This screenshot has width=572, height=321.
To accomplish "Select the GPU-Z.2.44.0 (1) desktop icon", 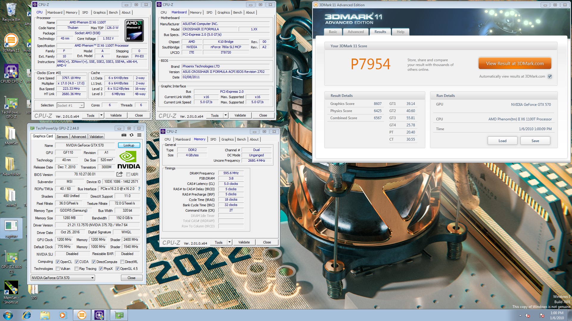I will coord(11,262).
